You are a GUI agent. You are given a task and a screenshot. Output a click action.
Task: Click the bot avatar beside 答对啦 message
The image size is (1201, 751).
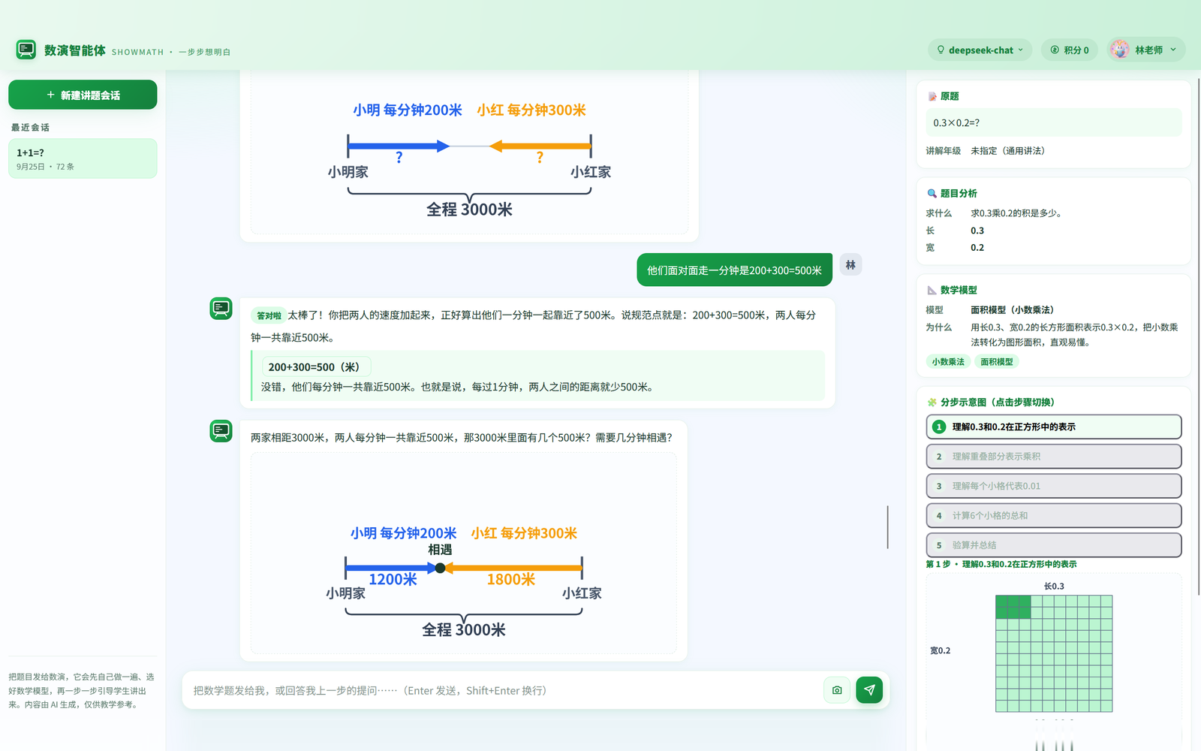pos(221,308)
